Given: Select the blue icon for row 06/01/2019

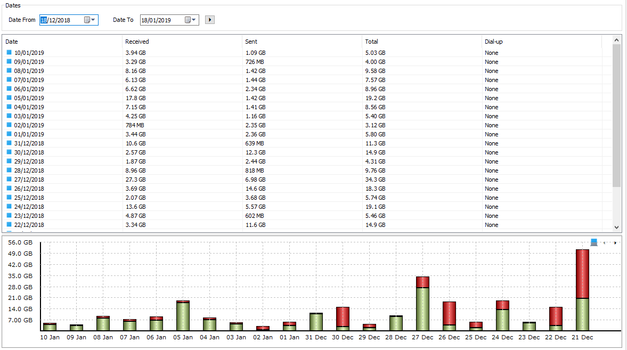Looking at the screenshot, I should coord(9,88).
